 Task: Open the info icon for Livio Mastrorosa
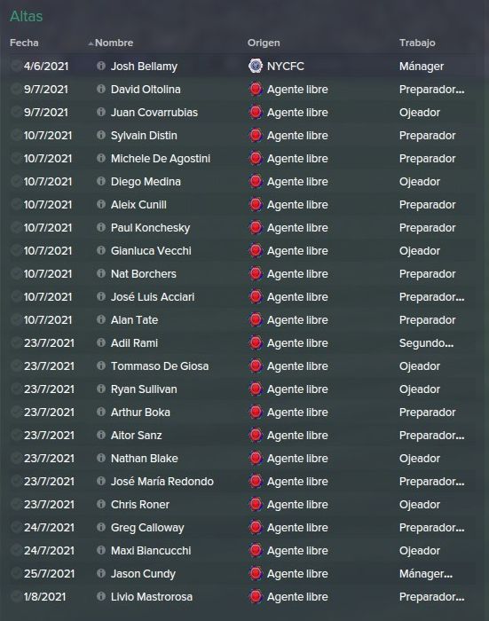point(101,596)
